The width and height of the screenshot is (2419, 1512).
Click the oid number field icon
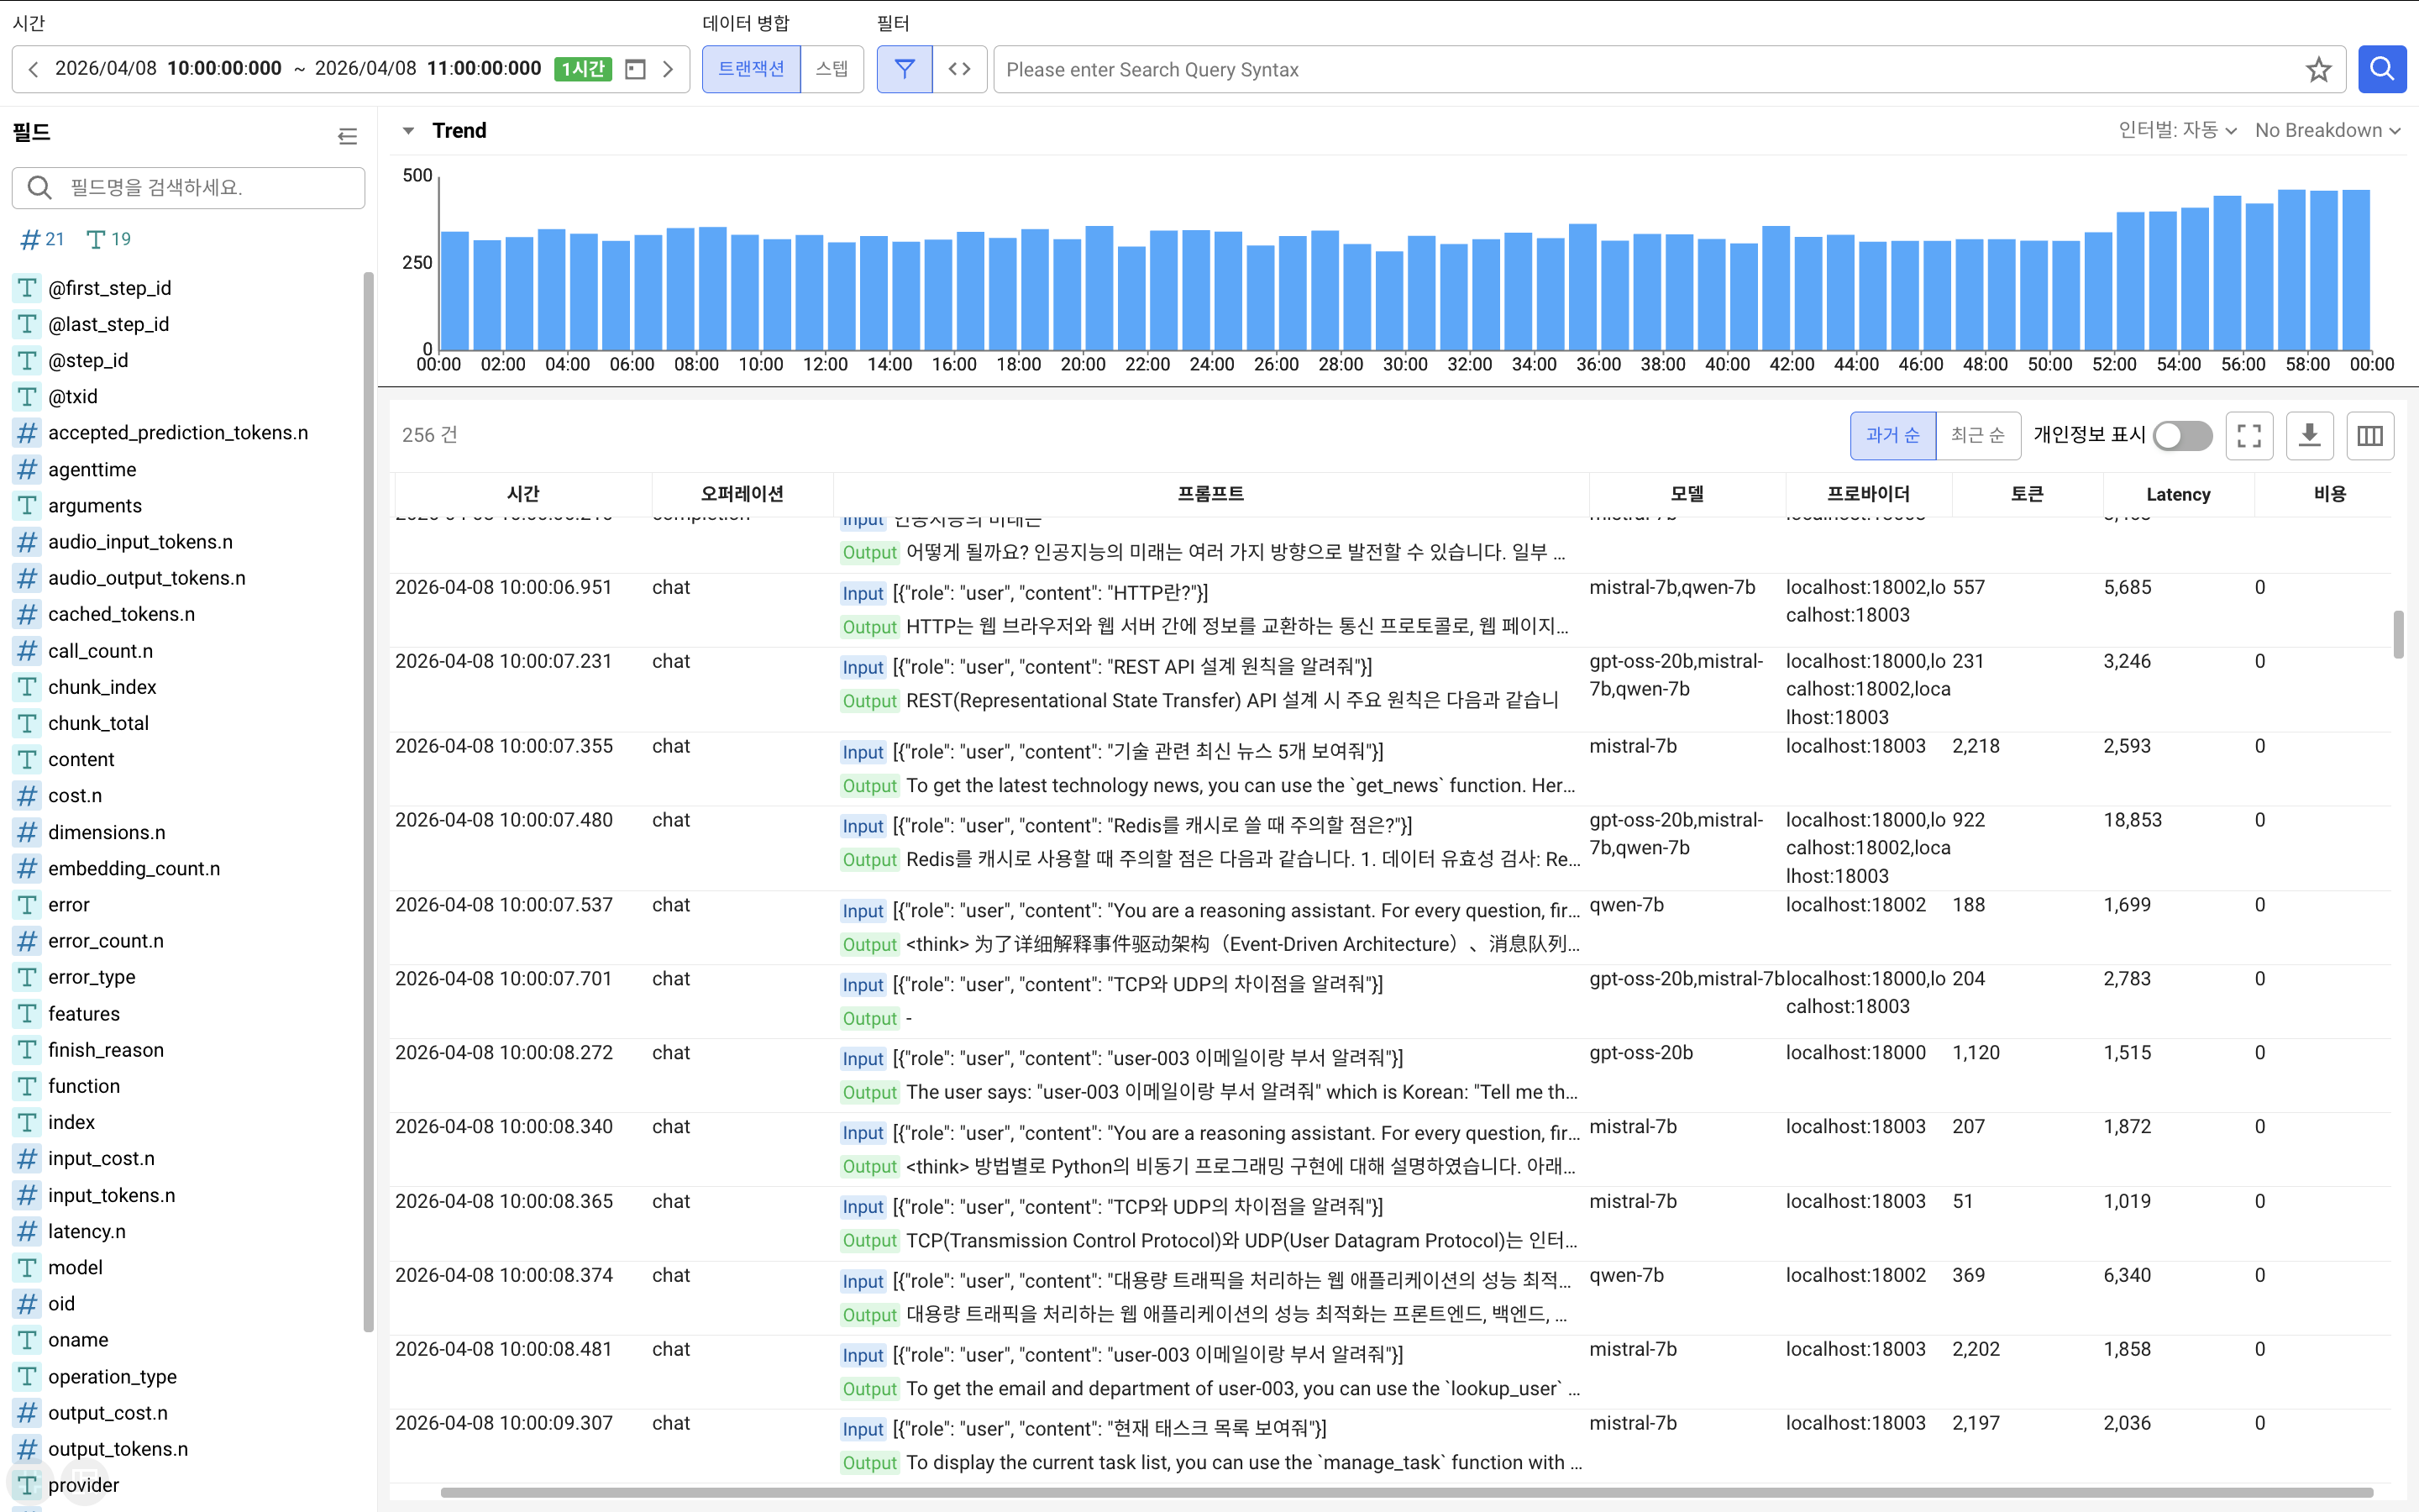(x=27, y=1304)
